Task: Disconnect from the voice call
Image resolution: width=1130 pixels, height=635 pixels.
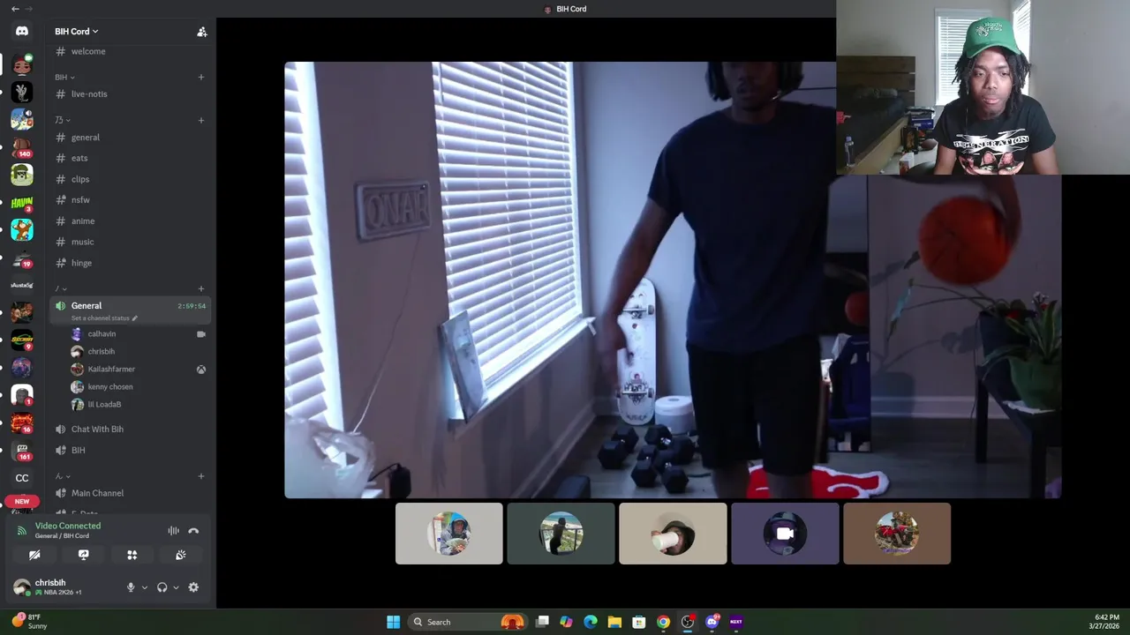Action: [193, 531]
